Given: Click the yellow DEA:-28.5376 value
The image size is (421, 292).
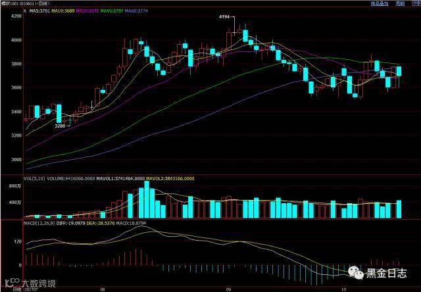Looking at the screenshot, I should point(101,224).
